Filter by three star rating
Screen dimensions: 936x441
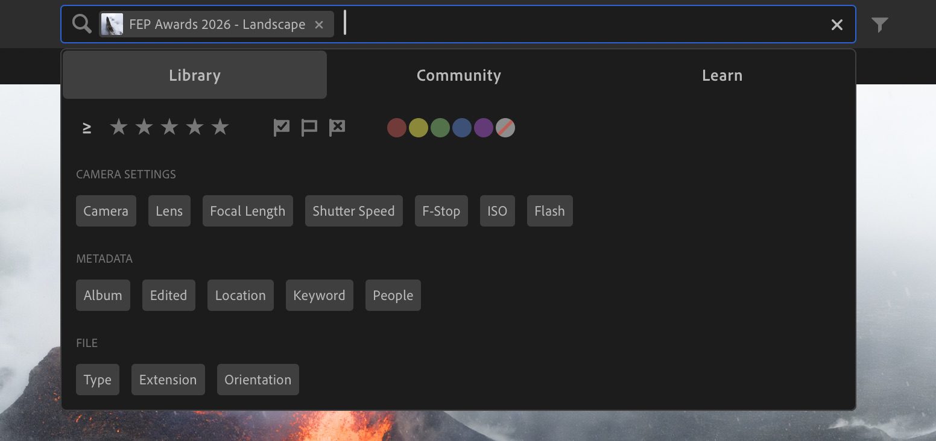point(169,128)
